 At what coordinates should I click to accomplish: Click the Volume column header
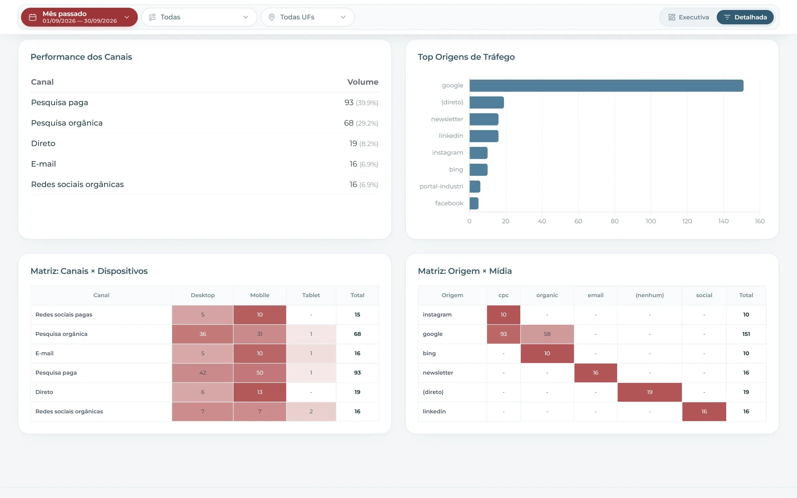click(363, 82)
